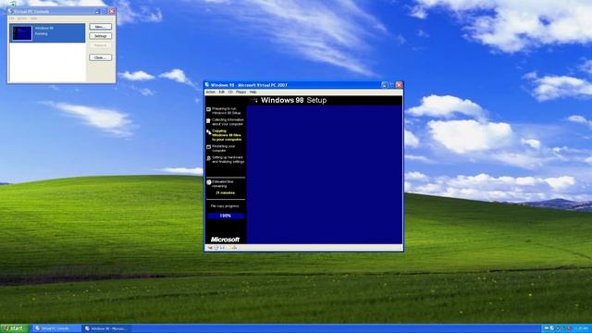Open the Edit menu in Virtual PC window
Image resolution: width=592 pixels, height=333 pixels.
click(222, 92)
